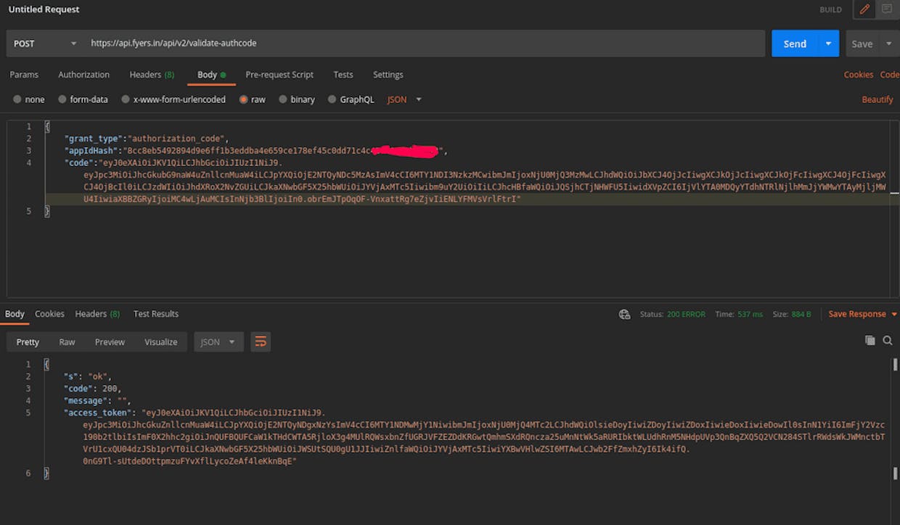
Task: Open the response JSON format dropdown
Action: [218, 342]
